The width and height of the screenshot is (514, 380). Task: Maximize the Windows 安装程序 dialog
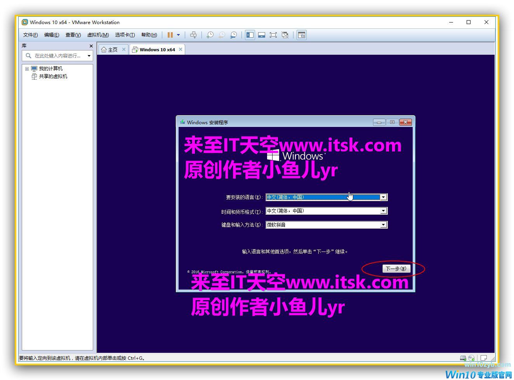[x=392, y=122]
